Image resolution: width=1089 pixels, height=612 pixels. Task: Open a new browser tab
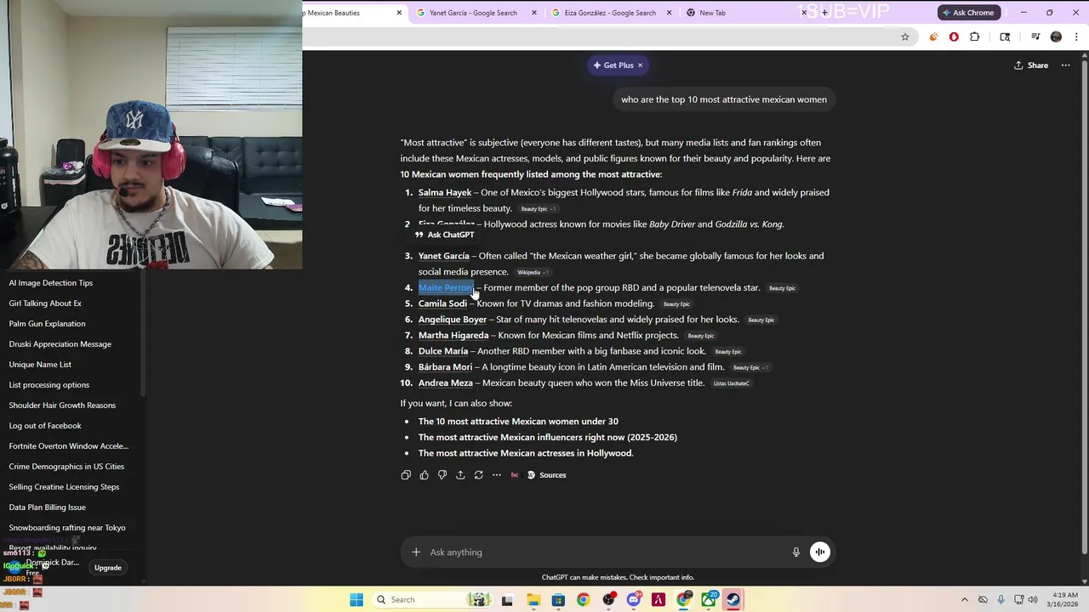824,13
